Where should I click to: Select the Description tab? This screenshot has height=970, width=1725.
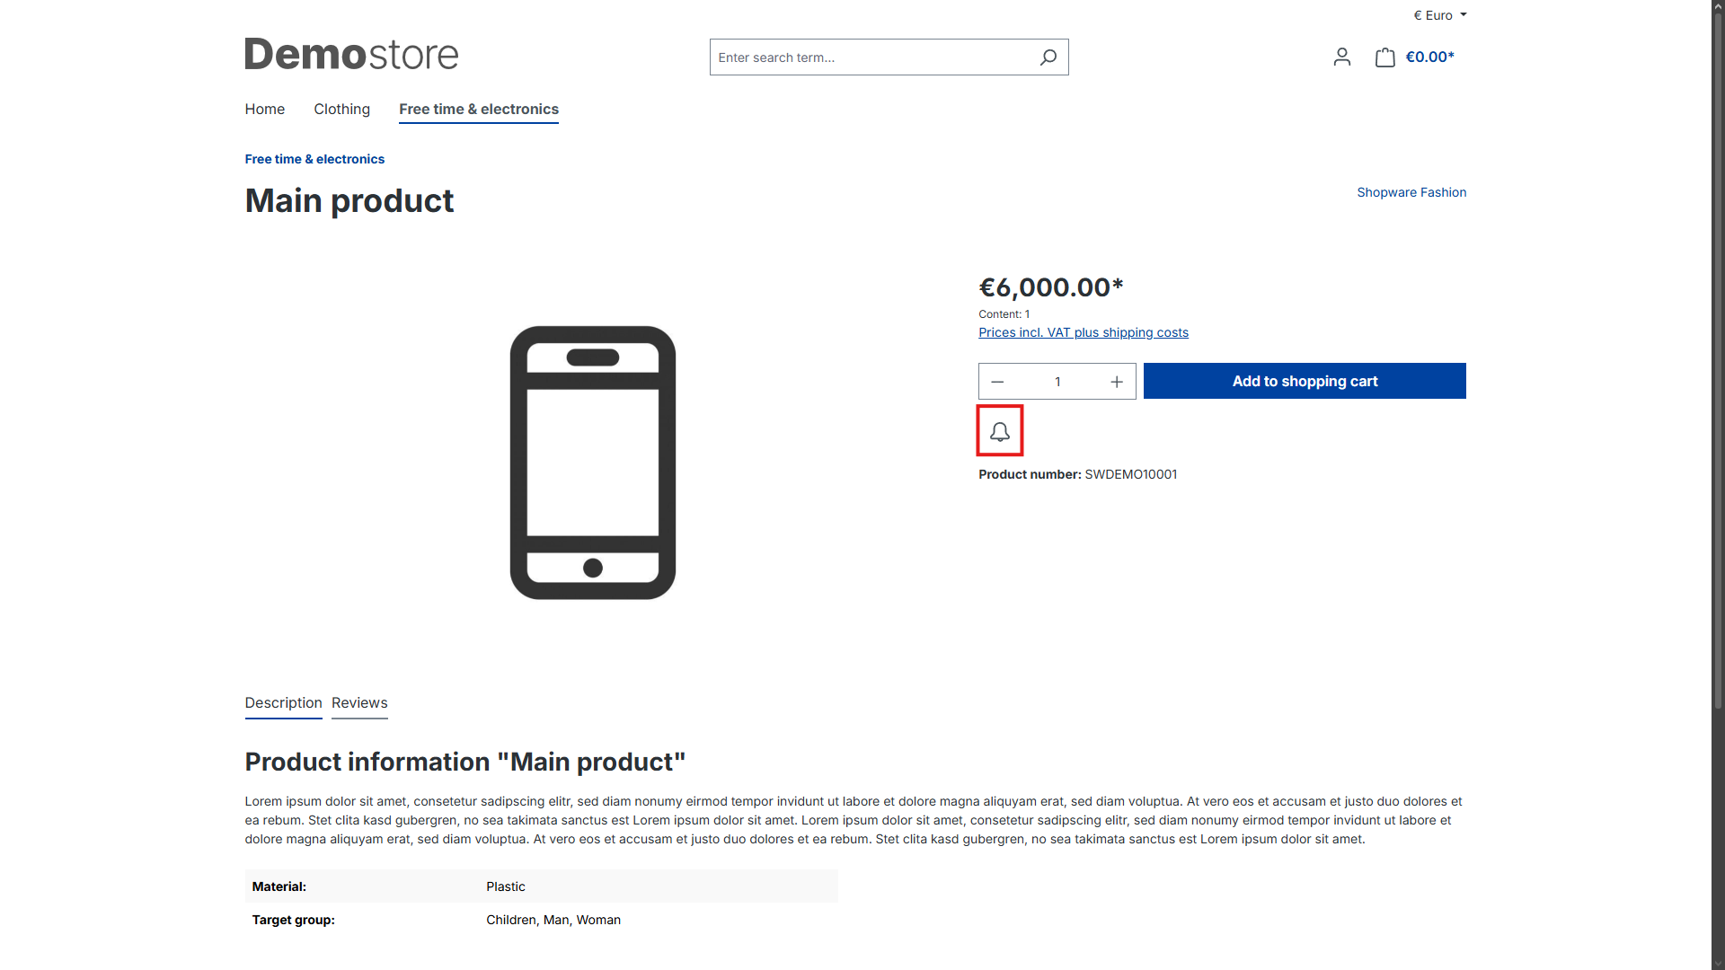pyautogui.click(x=283, y=702)
